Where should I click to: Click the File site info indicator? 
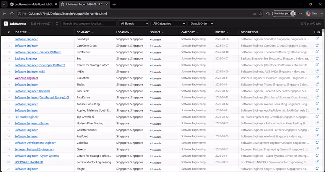(x=22, y=14)
